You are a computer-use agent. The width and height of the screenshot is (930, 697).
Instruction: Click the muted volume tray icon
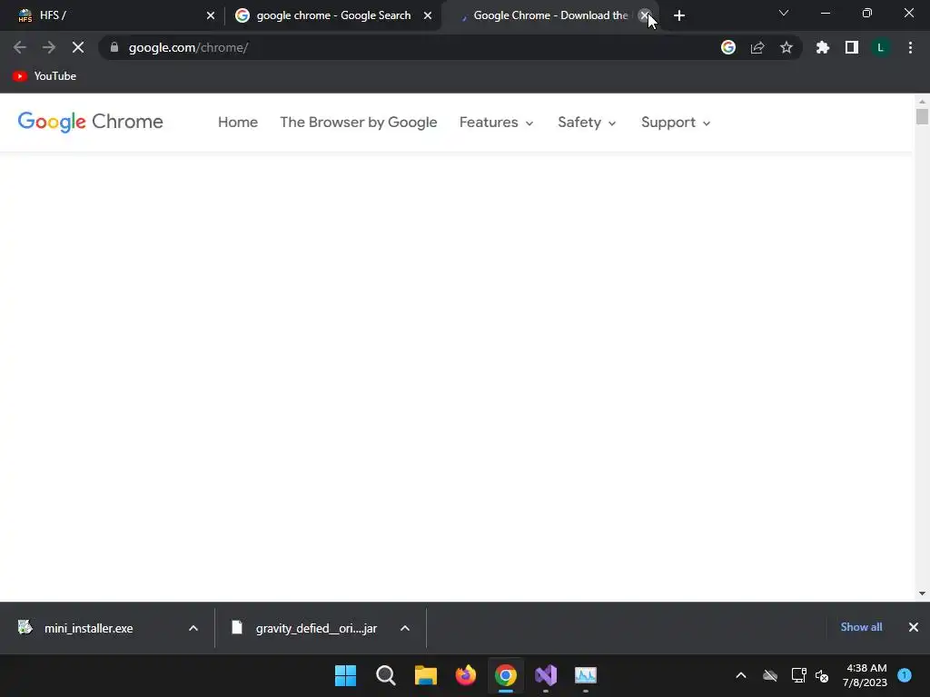[x=822, y=675]
